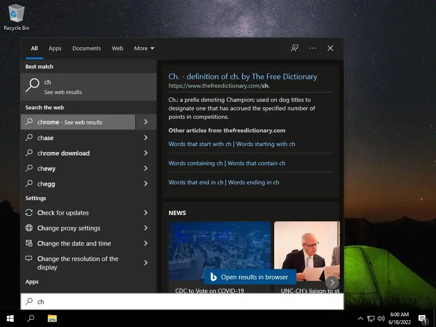Open the notification center icon
This screenshot has width=436, height=327.
coord(423,319)
